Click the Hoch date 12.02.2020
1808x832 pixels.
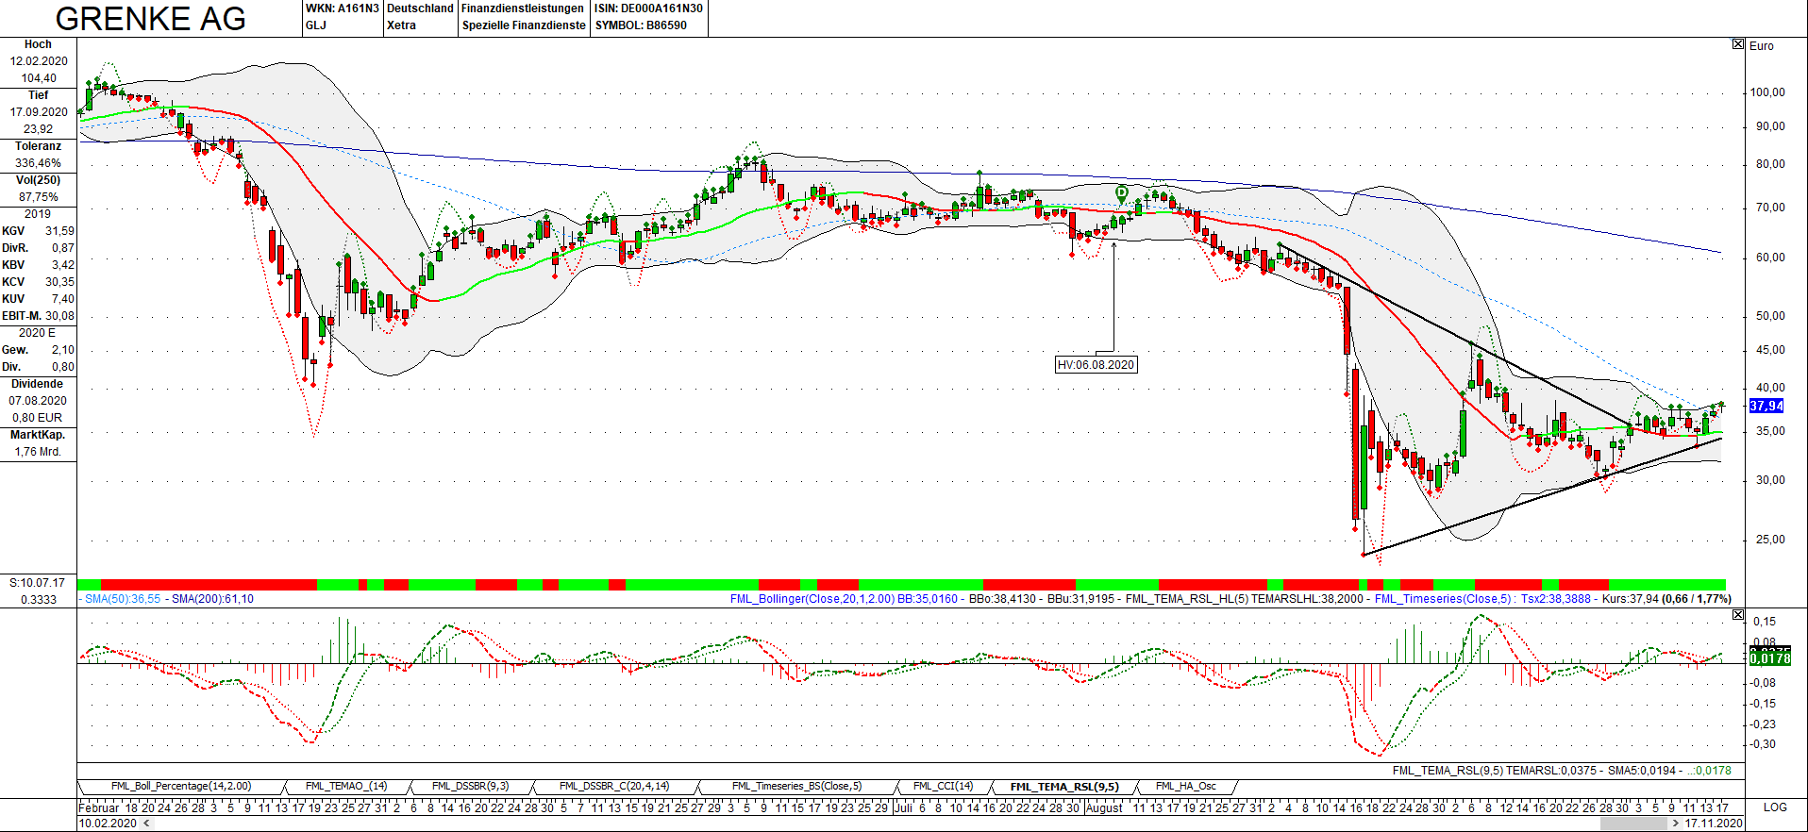click(x=39, y=61)
